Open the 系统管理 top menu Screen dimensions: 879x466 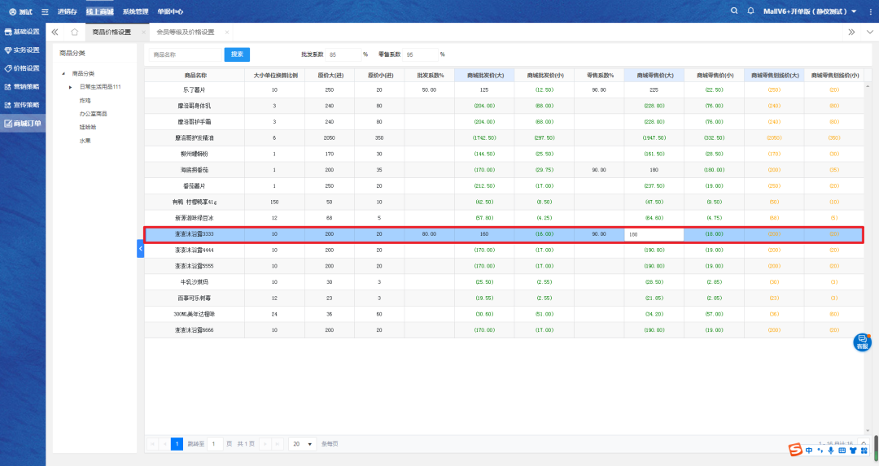point(135,12)
